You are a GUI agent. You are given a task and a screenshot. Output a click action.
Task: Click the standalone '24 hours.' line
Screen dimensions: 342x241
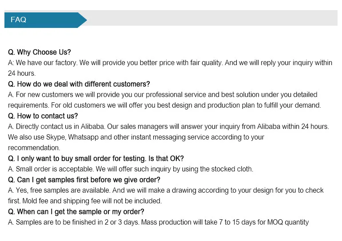tap(22, 74)
